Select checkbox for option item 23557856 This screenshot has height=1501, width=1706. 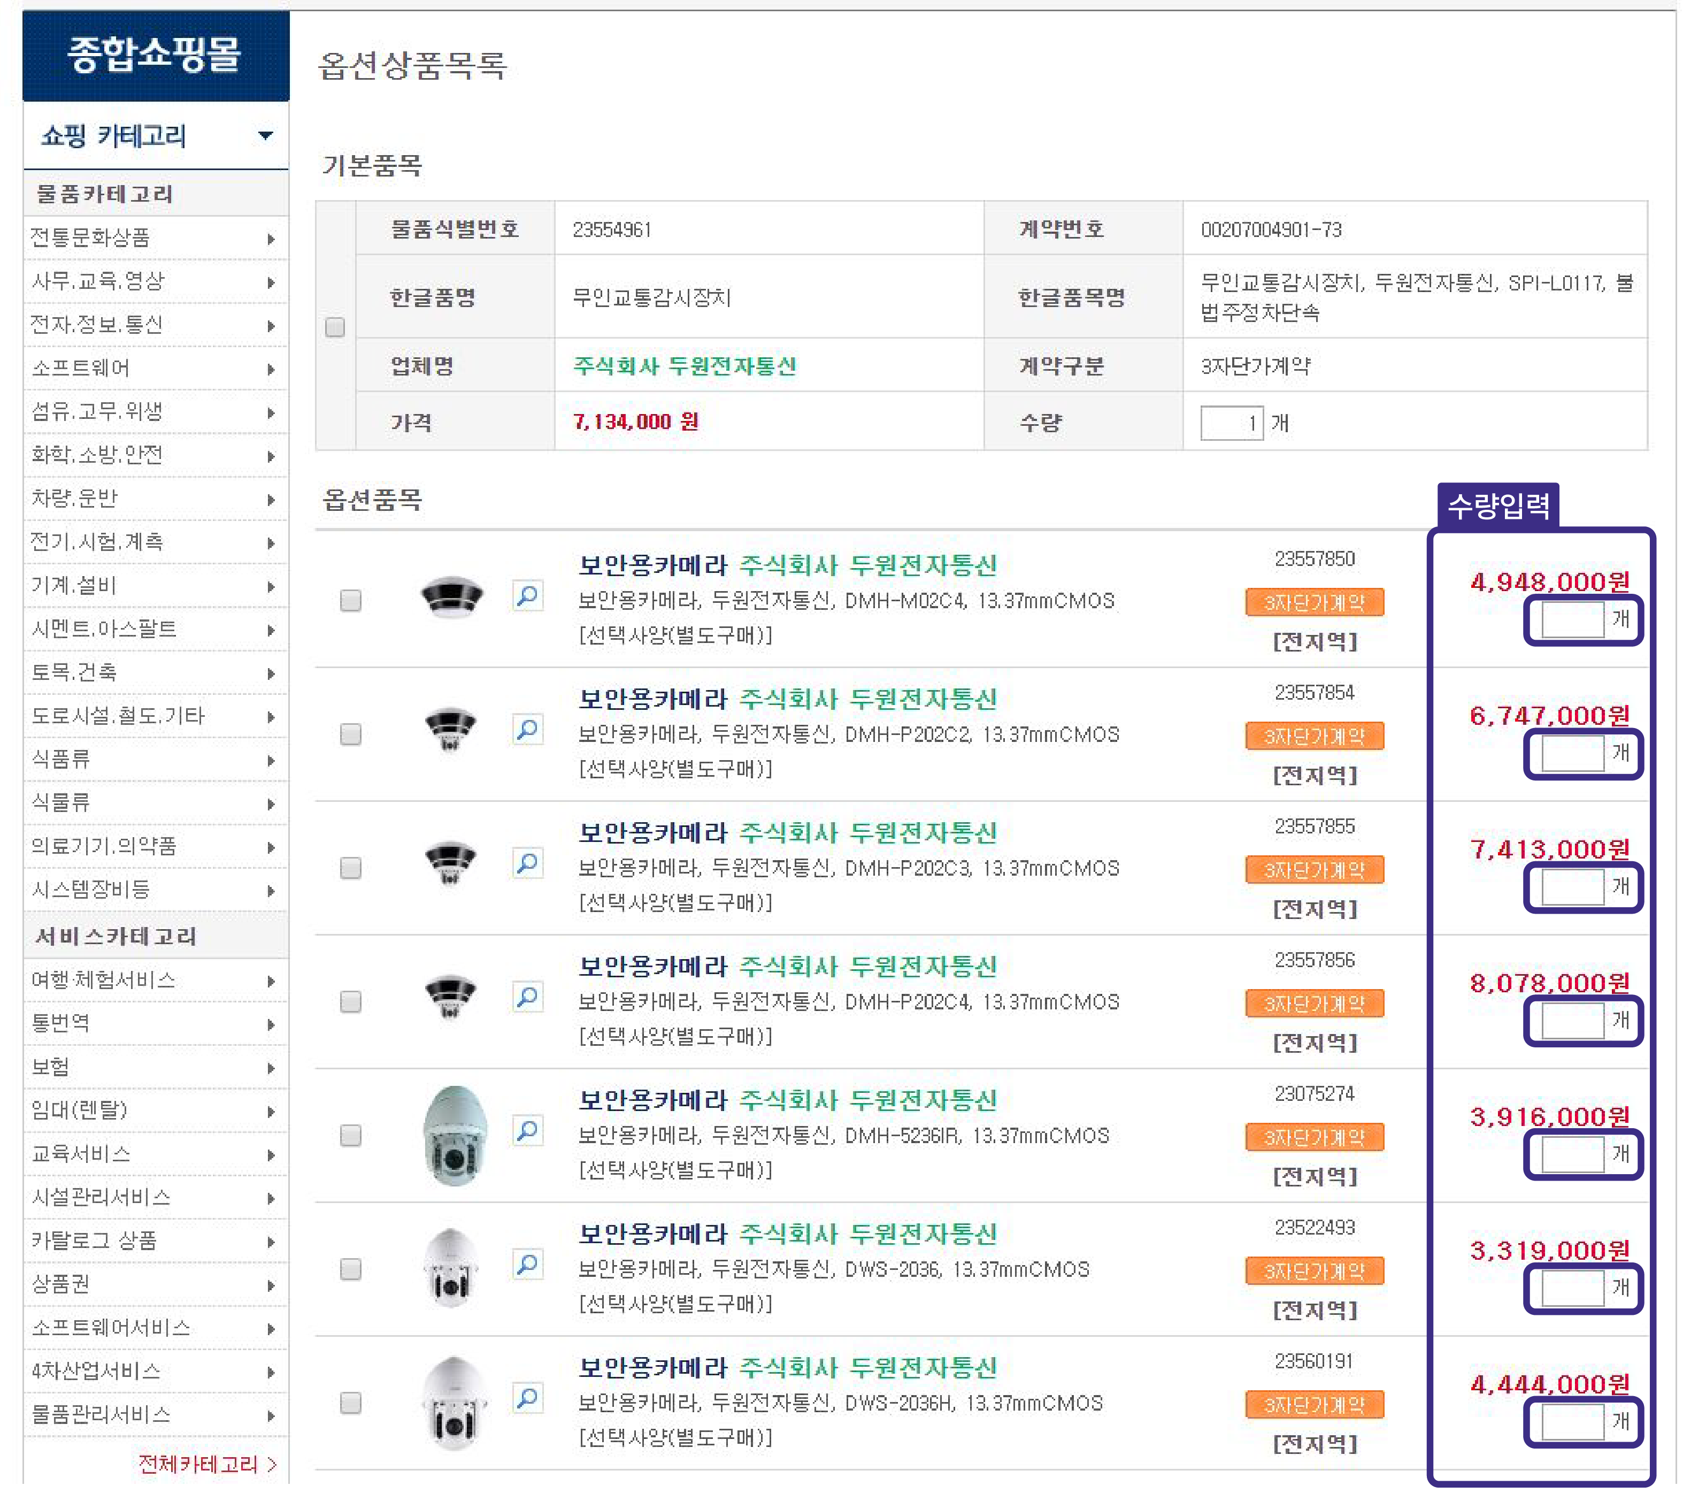[350, 1002]
